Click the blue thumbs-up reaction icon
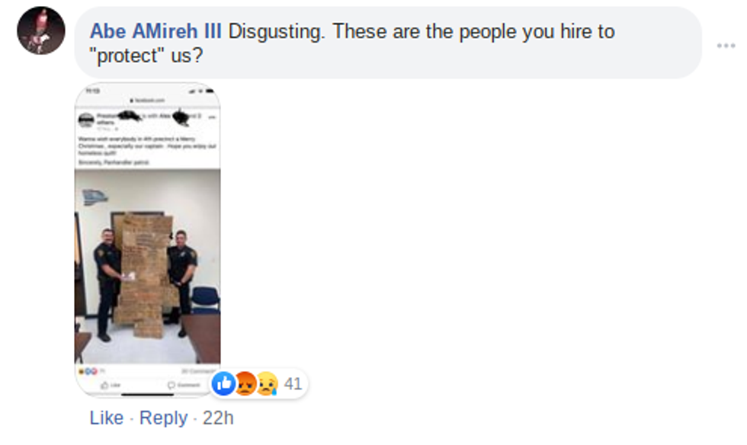The width and height of the screenshot is (747, 445). (x=223, y=383)
